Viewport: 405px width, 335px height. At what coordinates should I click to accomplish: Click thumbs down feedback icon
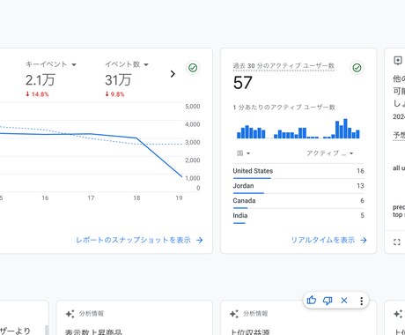(x=328, y=301)
